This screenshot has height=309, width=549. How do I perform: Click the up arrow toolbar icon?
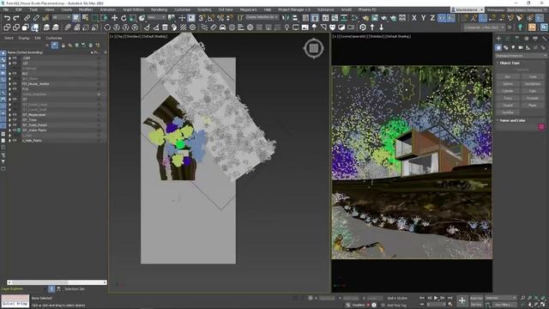tap(372, 27)
